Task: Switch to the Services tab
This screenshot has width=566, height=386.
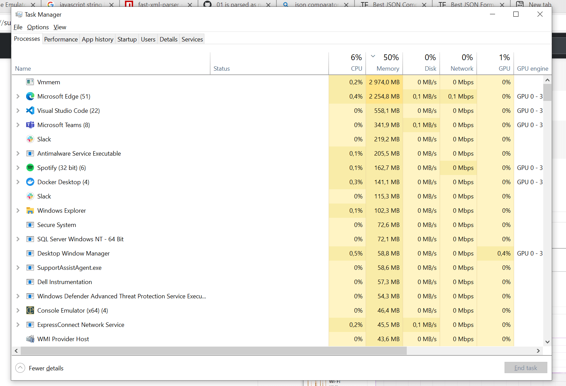Action: 192,39
